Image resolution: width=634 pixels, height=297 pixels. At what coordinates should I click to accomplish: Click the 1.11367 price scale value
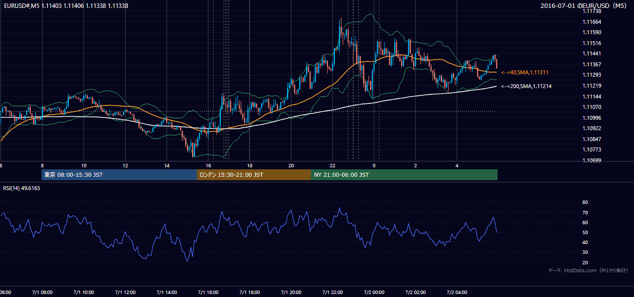tap(591, 64)
